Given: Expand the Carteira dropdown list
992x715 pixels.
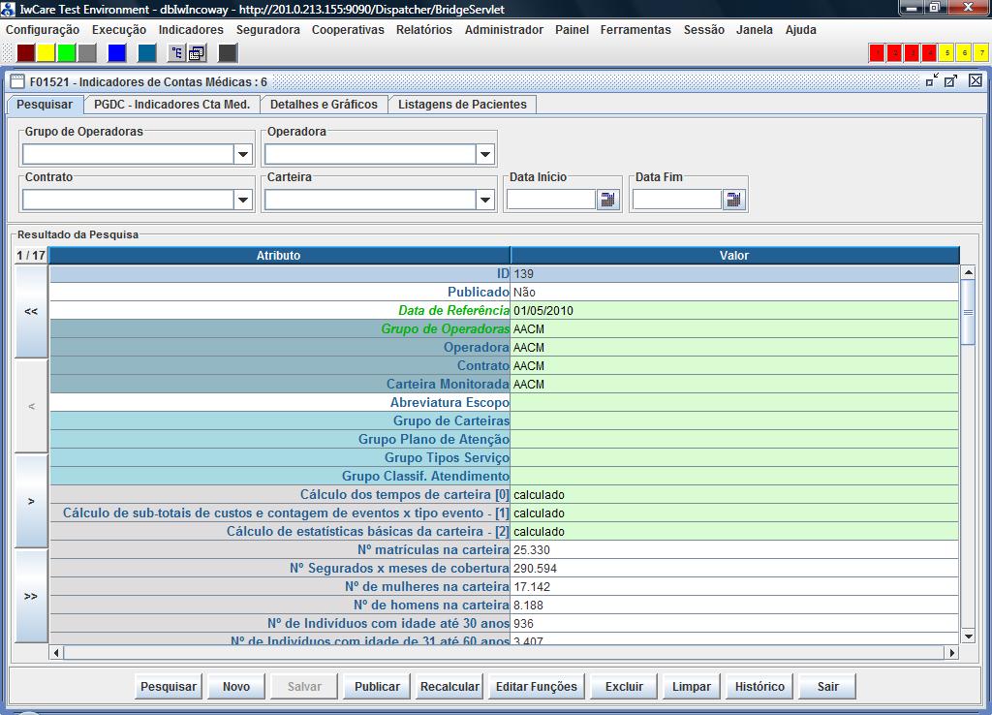Looking at the screenshot, I should (484, 200).
